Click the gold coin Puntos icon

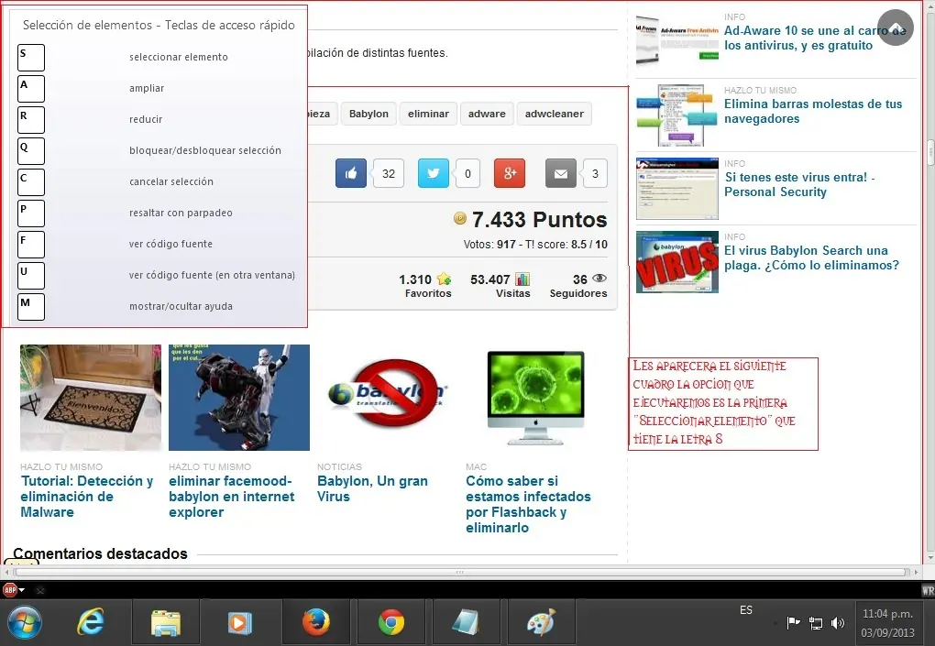pyautogui.click(x=460, y=218)
